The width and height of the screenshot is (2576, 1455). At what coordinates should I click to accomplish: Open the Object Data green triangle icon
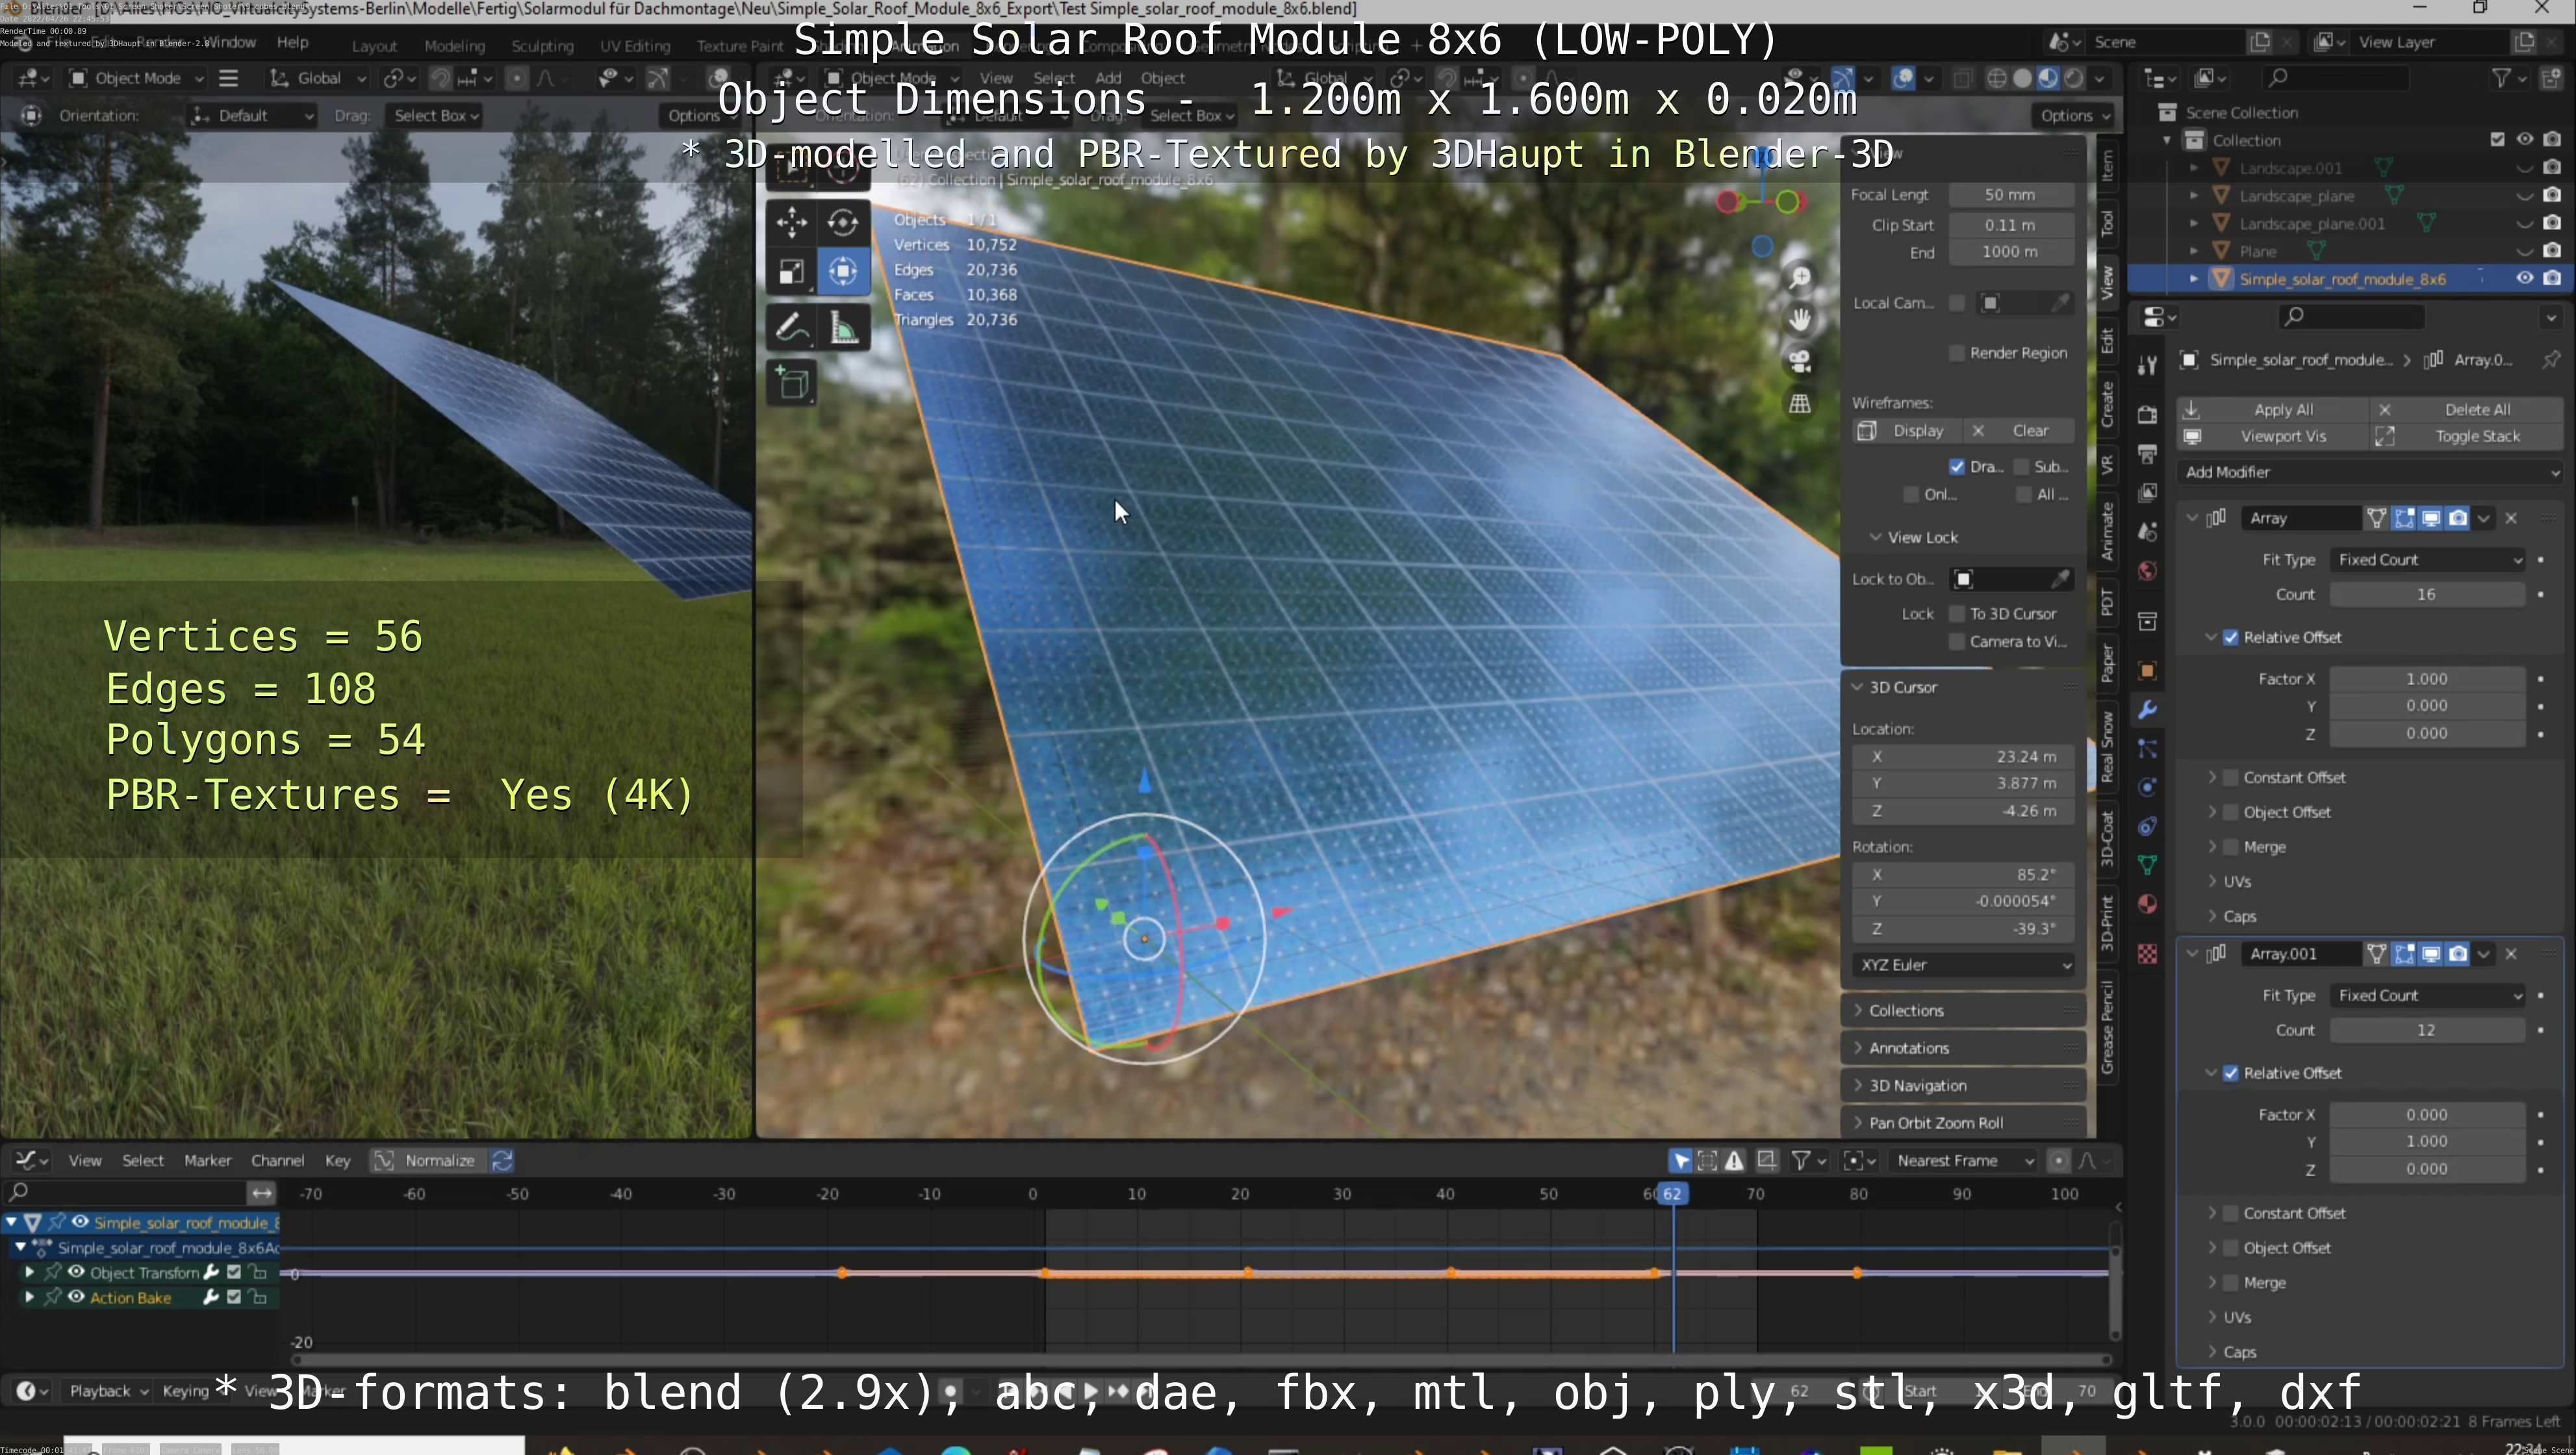2147,864
